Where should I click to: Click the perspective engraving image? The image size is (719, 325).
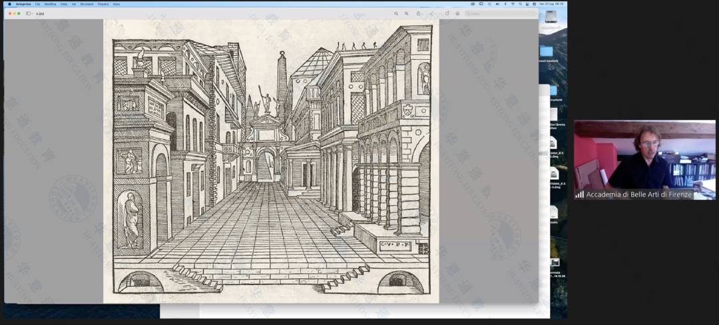click(x=271, y=161)
